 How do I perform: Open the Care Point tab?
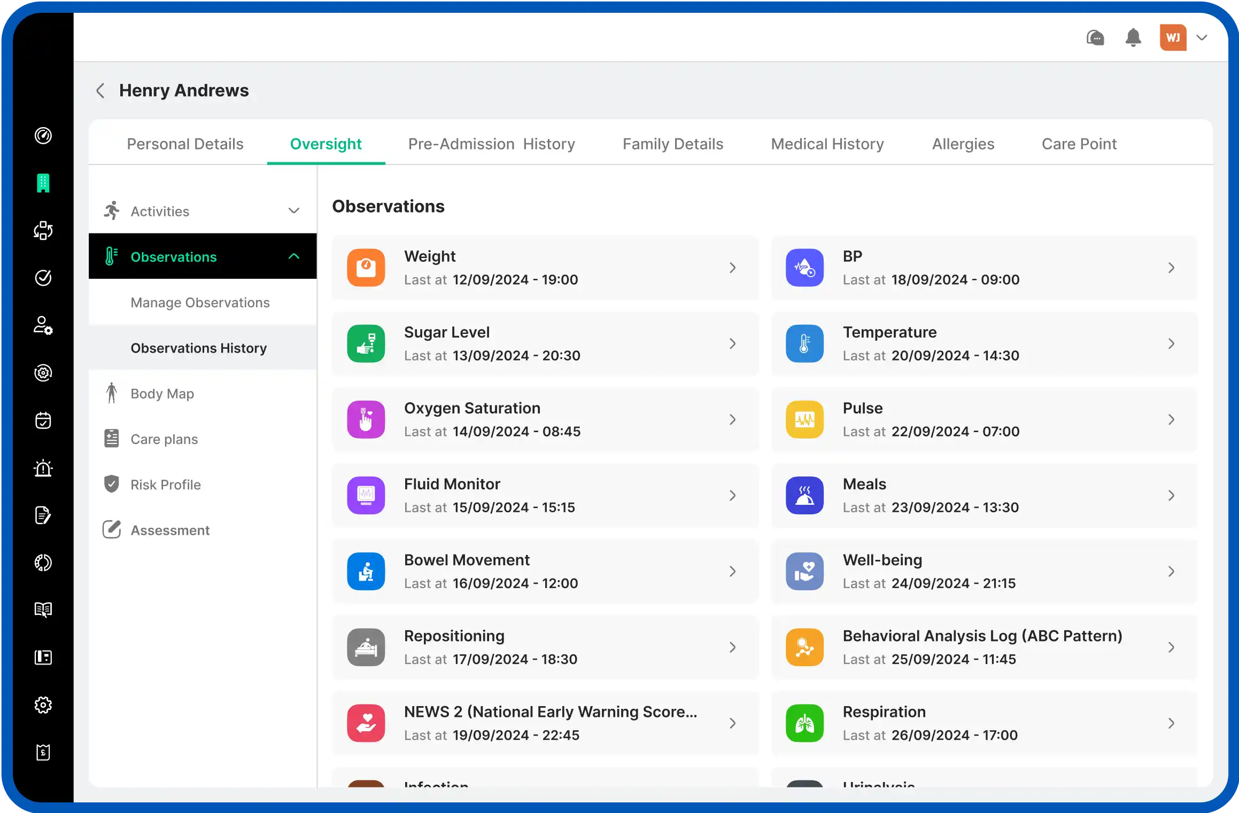[x=1079, y=144]
